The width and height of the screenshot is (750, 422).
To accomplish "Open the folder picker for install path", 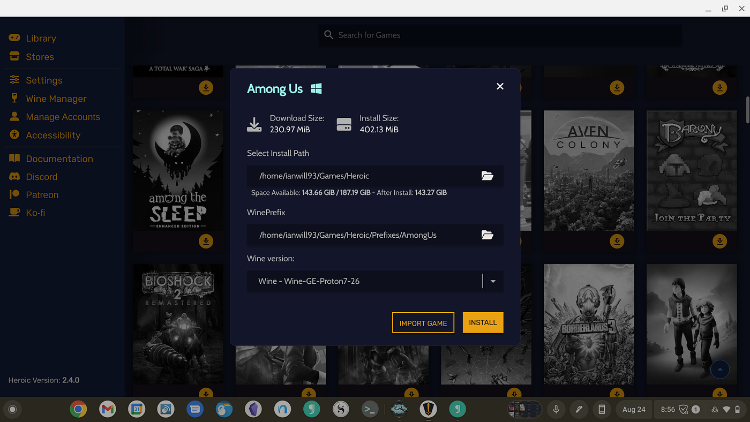I will coord(487,176).
